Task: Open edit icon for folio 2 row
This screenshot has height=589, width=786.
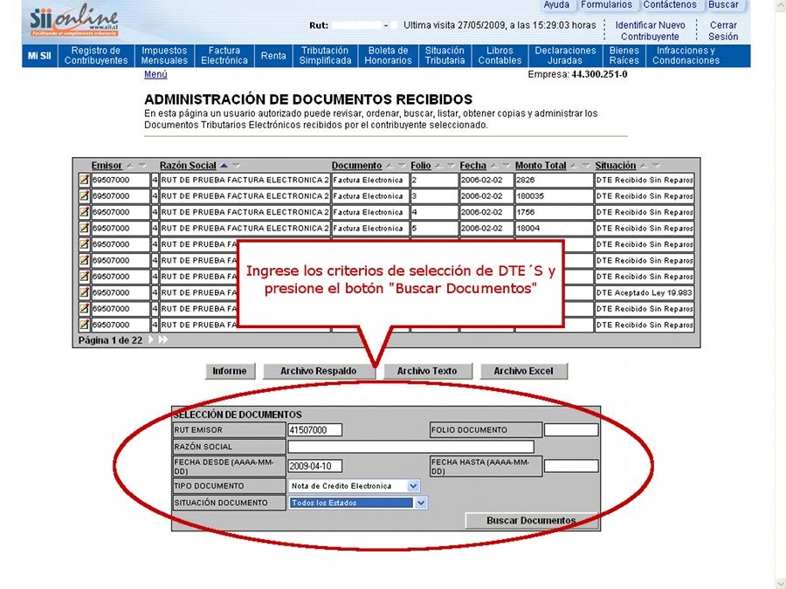Action: click(84, 180)
